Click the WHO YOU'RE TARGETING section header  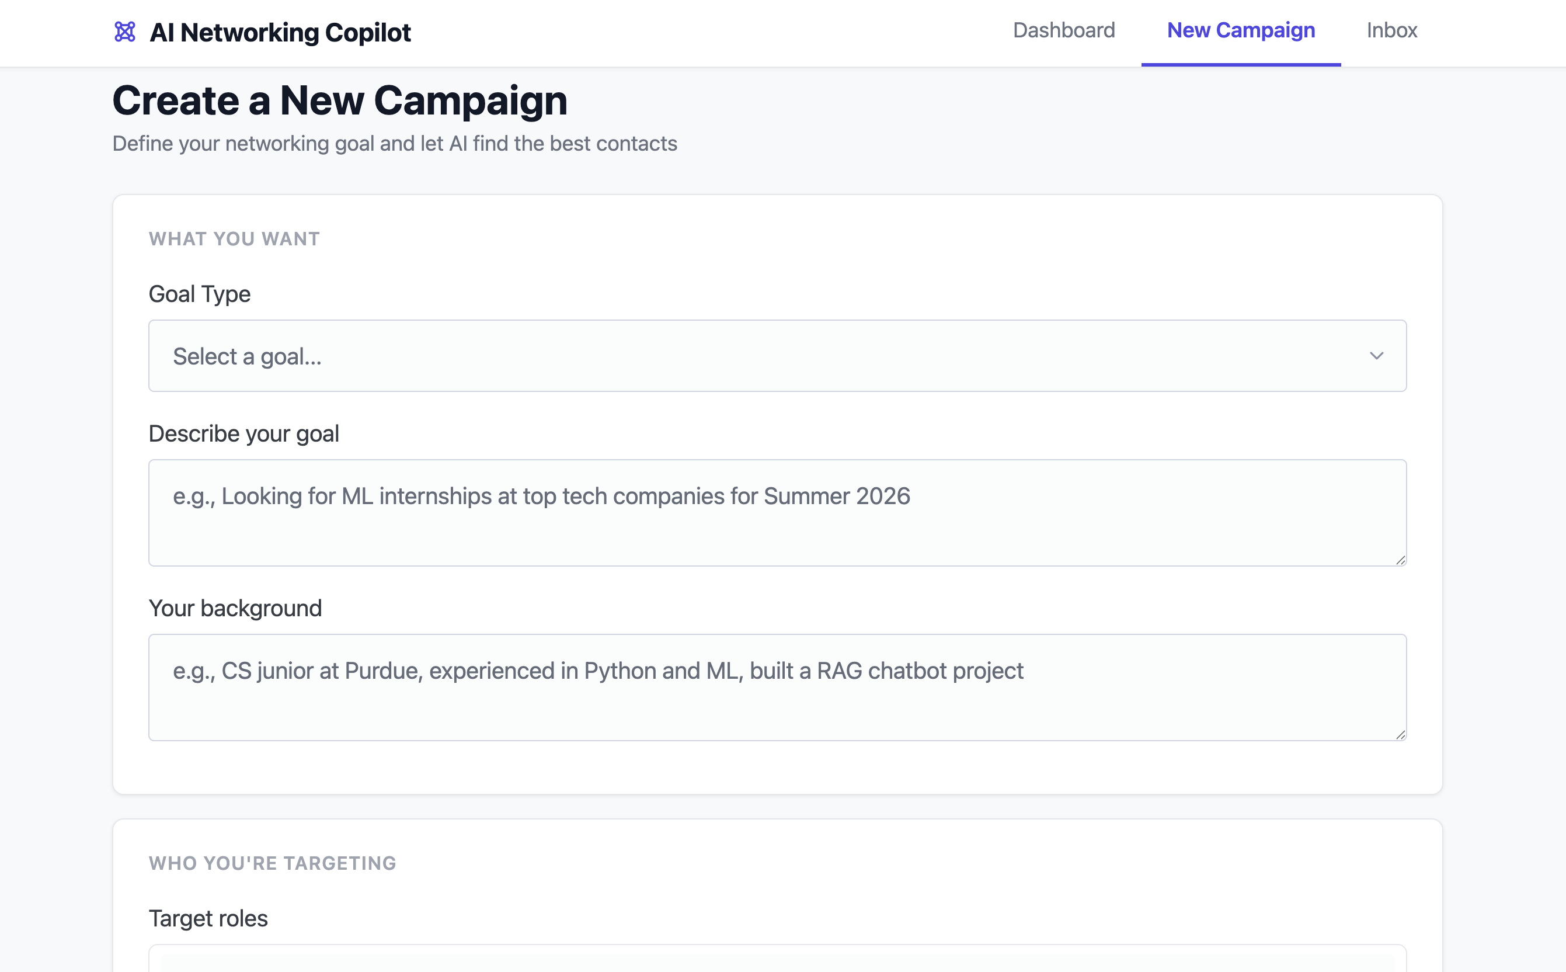pos(273,863)
